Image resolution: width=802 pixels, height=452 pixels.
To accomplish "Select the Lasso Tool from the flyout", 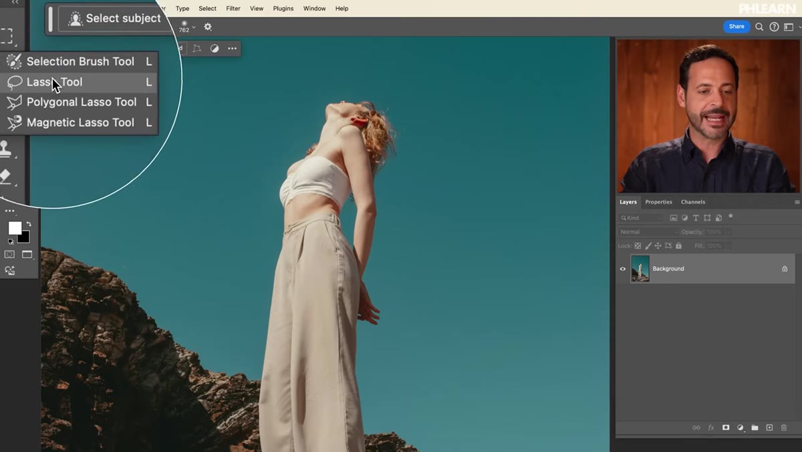I will tap(80, 82).
